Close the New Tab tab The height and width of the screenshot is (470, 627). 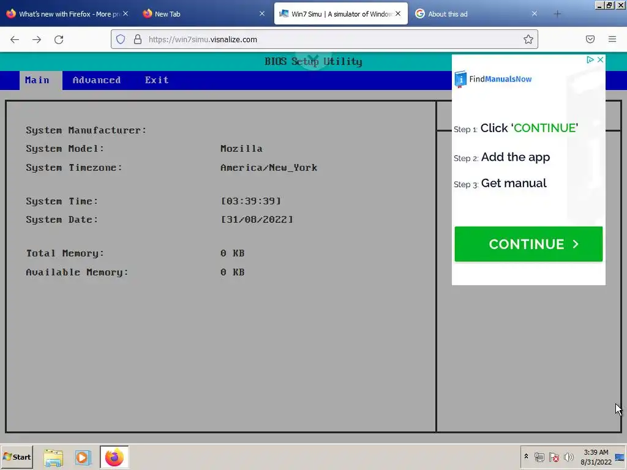point(262,13)
